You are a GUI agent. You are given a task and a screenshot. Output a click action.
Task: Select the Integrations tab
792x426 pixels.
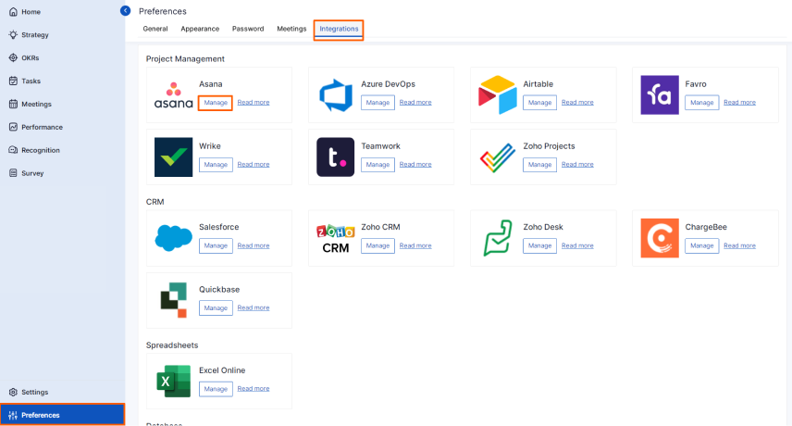pyautogui.click(x=339, y=29)
